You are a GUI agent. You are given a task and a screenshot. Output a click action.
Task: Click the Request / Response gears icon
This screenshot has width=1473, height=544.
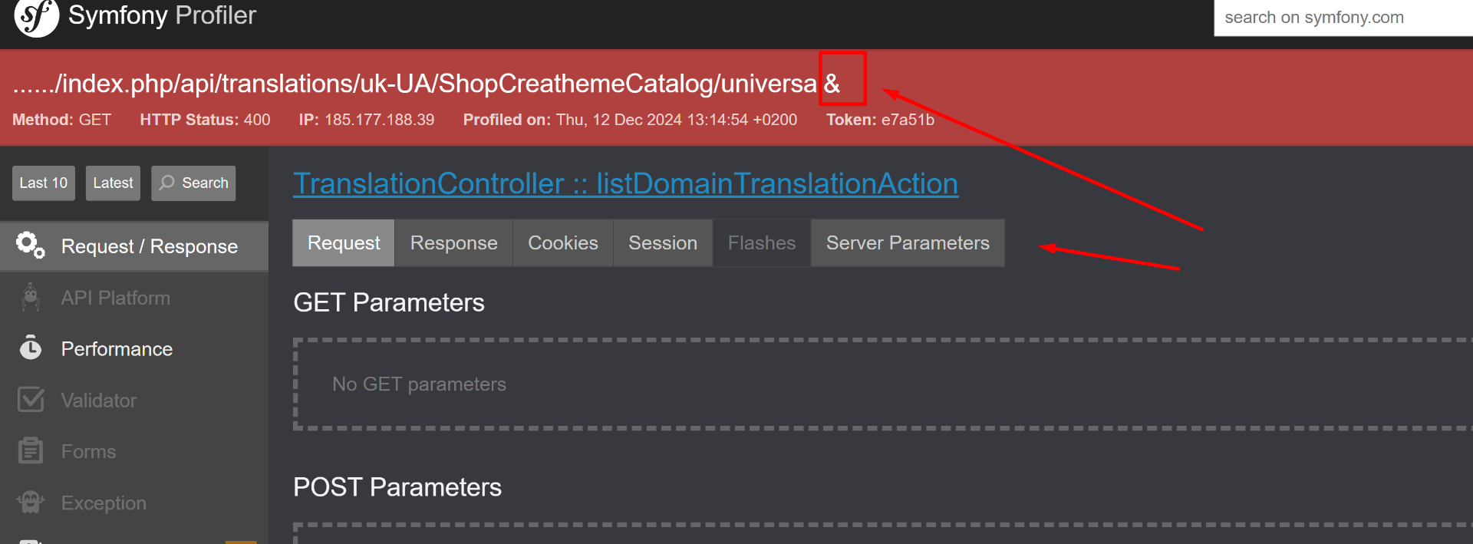(30, 246)
